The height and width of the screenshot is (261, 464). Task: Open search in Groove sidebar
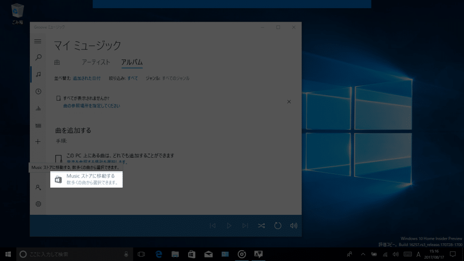[38, 58]
